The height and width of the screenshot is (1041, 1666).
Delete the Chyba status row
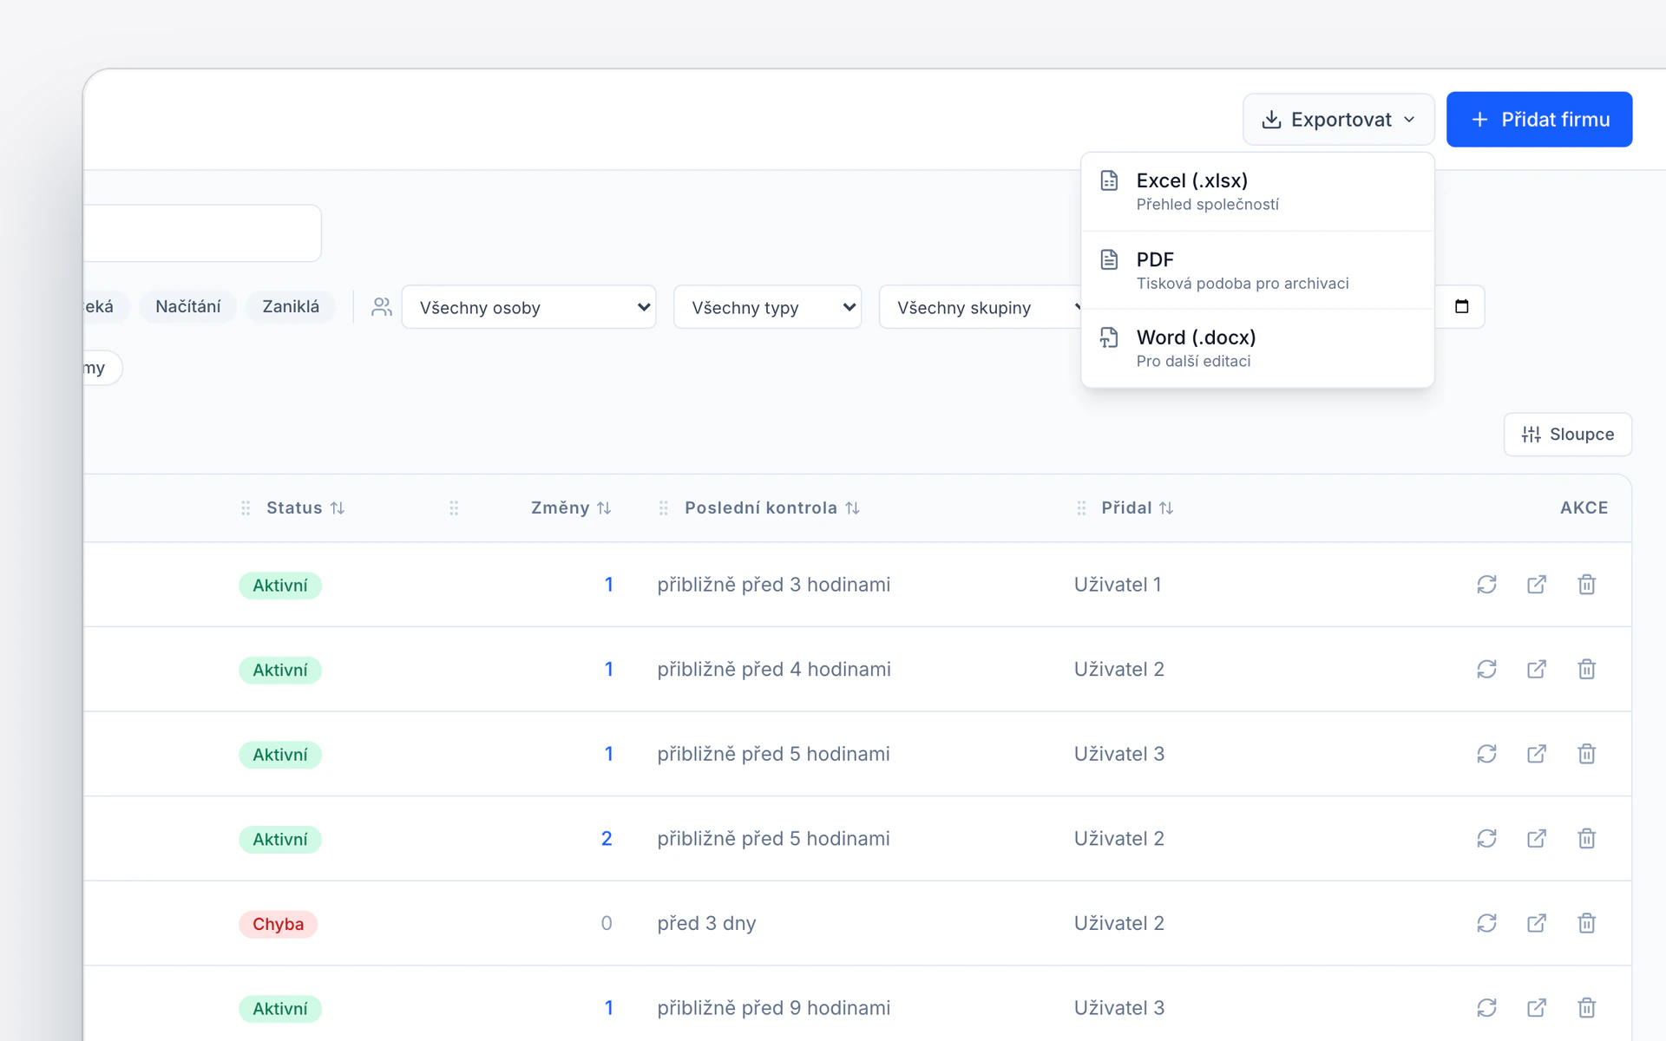pyautogui.click(x=1586, y=923)
